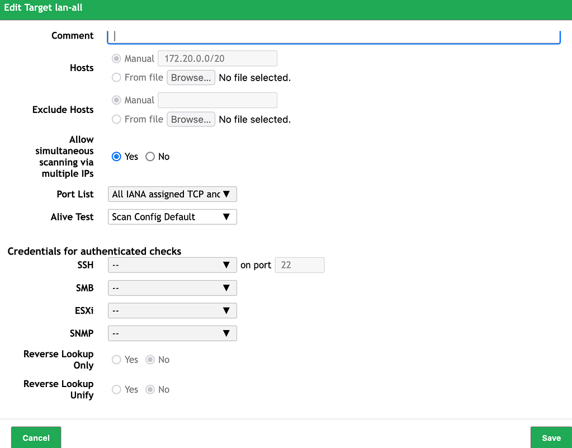Open the Alive Test dropdown
This screenshot has height=448, width=572.
(x=172, y=216)
